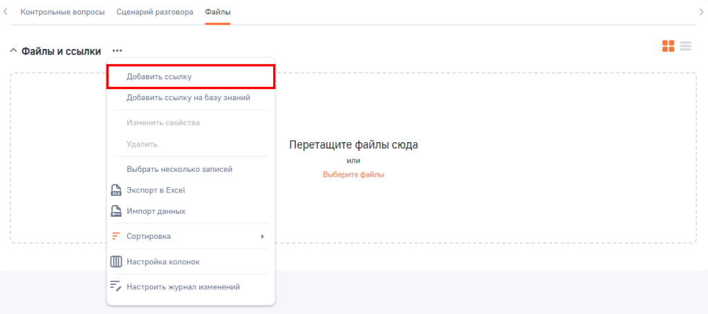Viewport: 708px width, 314px height.
Task: Click the column settings icon
Action: coord(116,262)
